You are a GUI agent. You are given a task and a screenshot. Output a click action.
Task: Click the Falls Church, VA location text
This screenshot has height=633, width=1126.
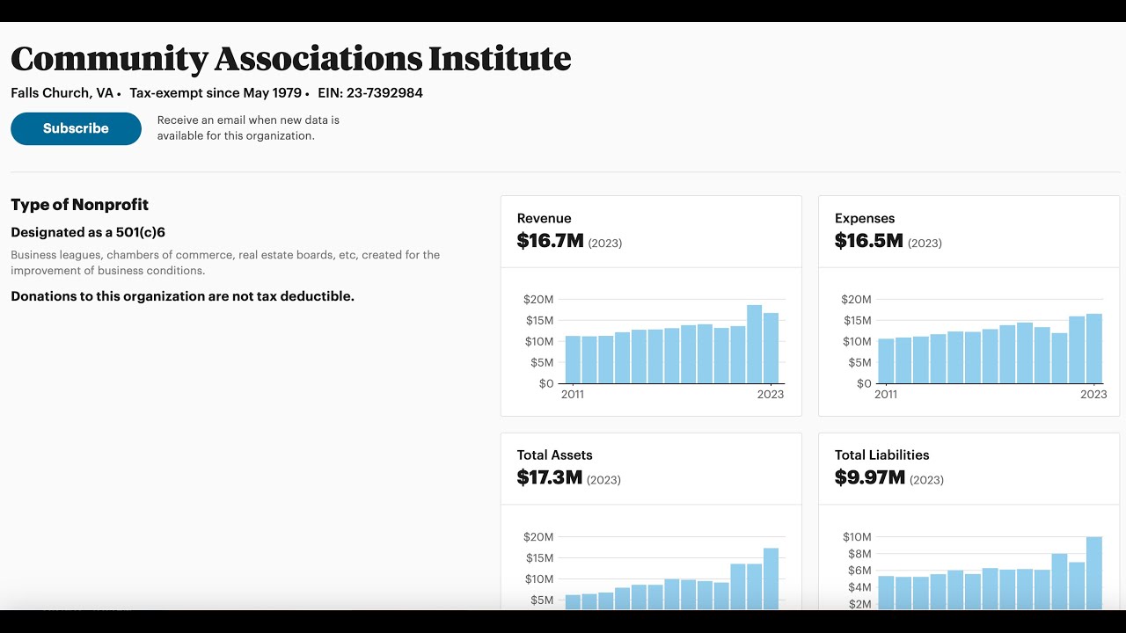click(x=62, y=93)
